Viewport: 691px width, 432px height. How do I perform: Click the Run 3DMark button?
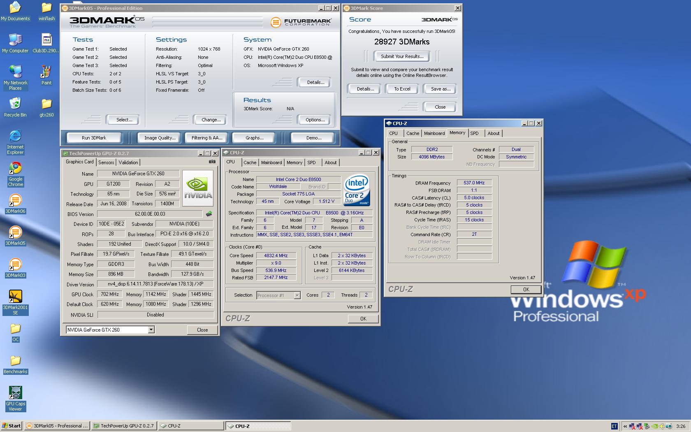pyautogui.click(x=94, y=138)
